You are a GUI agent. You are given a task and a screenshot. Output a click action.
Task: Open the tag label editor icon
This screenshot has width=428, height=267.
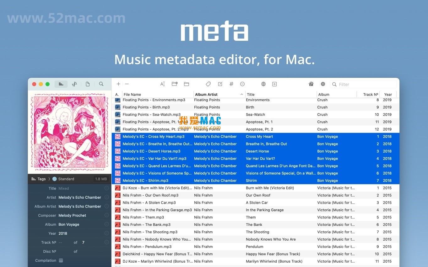208,84
